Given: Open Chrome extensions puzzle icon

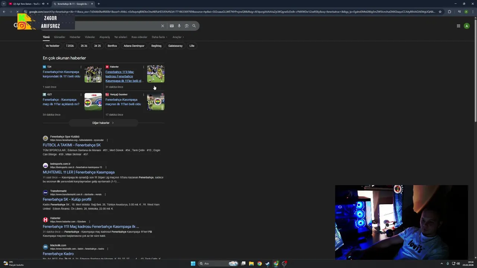Looking at the screenshot, I should tap(449, 12).
